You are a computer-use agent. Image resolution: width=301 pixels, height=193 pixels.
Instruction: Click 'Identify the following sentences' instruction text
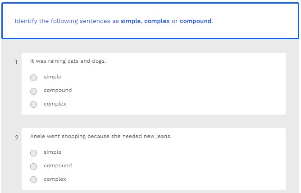coord(62,21)
